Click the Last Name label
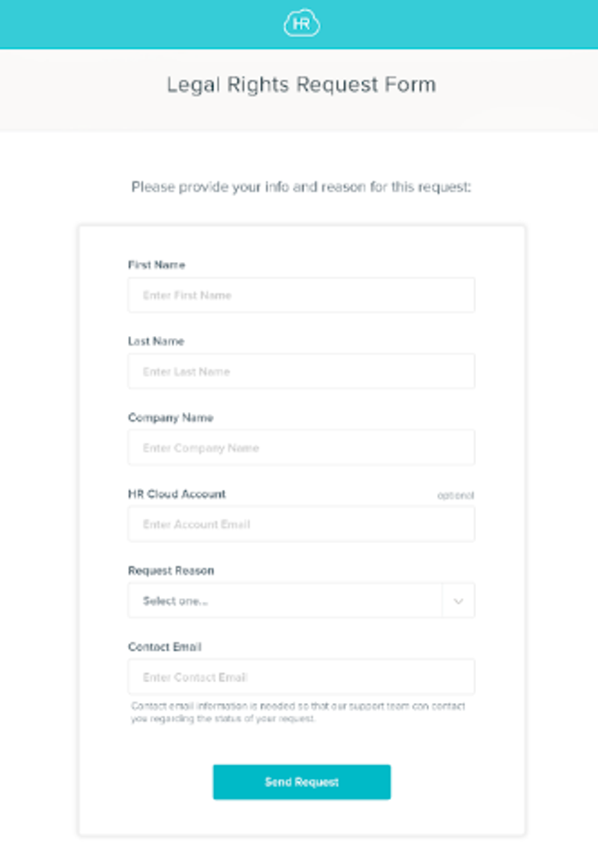The image size is (598, 844). [x=156, y=342]
